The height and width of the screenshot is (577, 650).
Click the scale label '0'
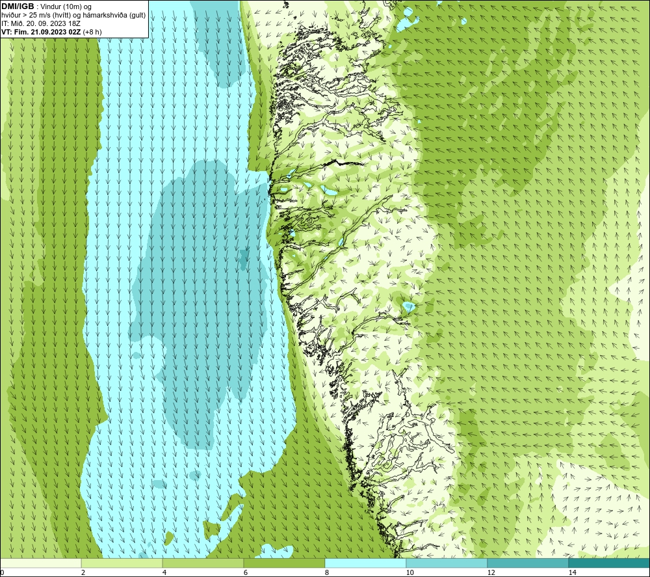2,573
